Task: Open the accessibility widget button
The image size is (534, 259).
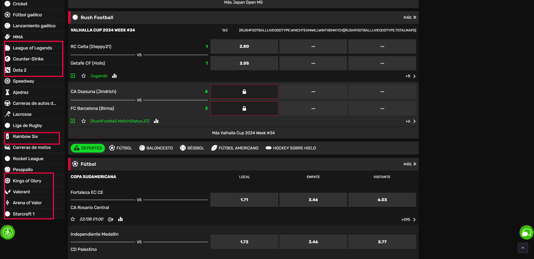Action: tap(8, 232)
